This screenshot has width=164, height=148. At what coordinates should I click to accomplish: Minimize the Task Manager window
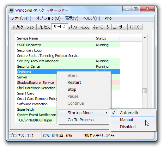127,9
